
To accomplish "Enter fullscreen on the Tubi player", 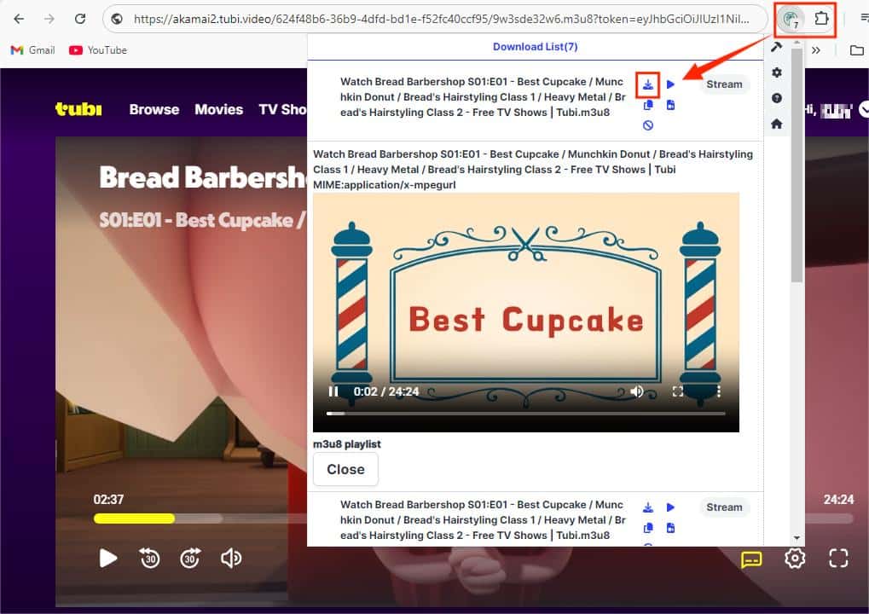I will (837, 559).
